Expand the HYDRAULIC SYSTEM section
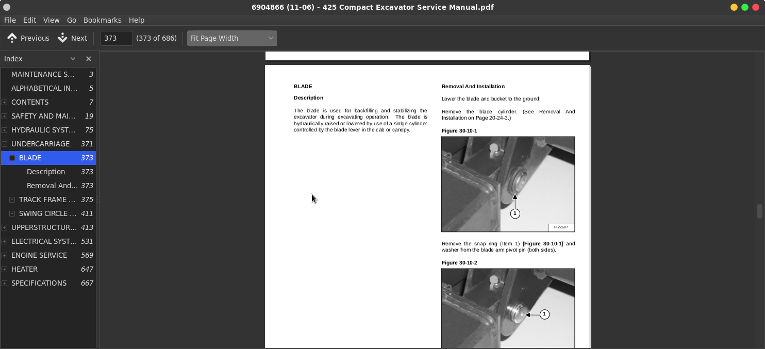The image size is (765, 349). tap(5, 130)
